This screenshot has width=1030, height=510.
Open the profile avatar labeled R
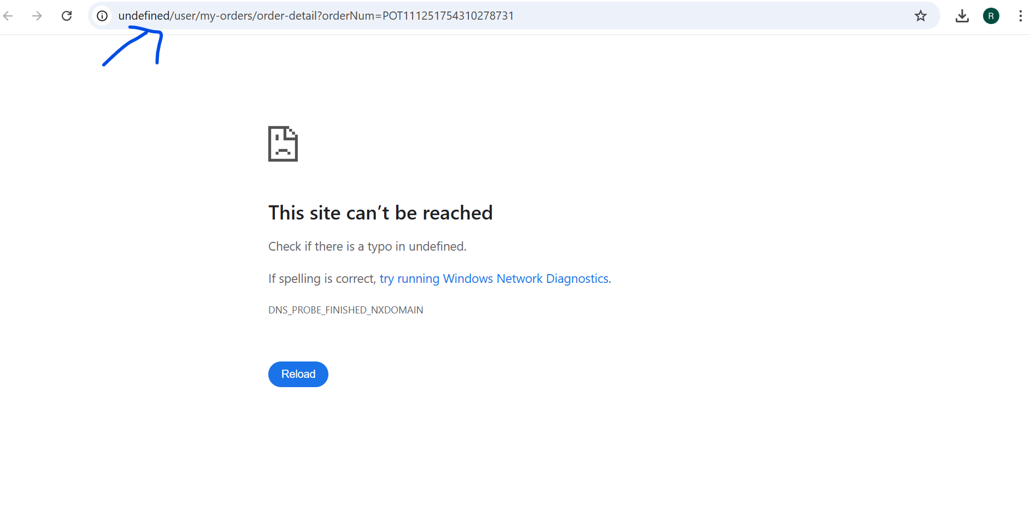click(x=991, y=16)
